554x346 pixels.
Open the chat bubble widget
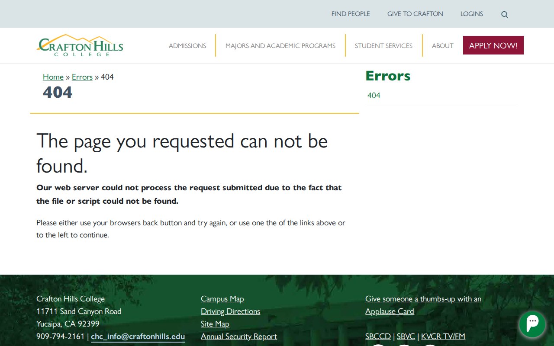click(532, 324)
